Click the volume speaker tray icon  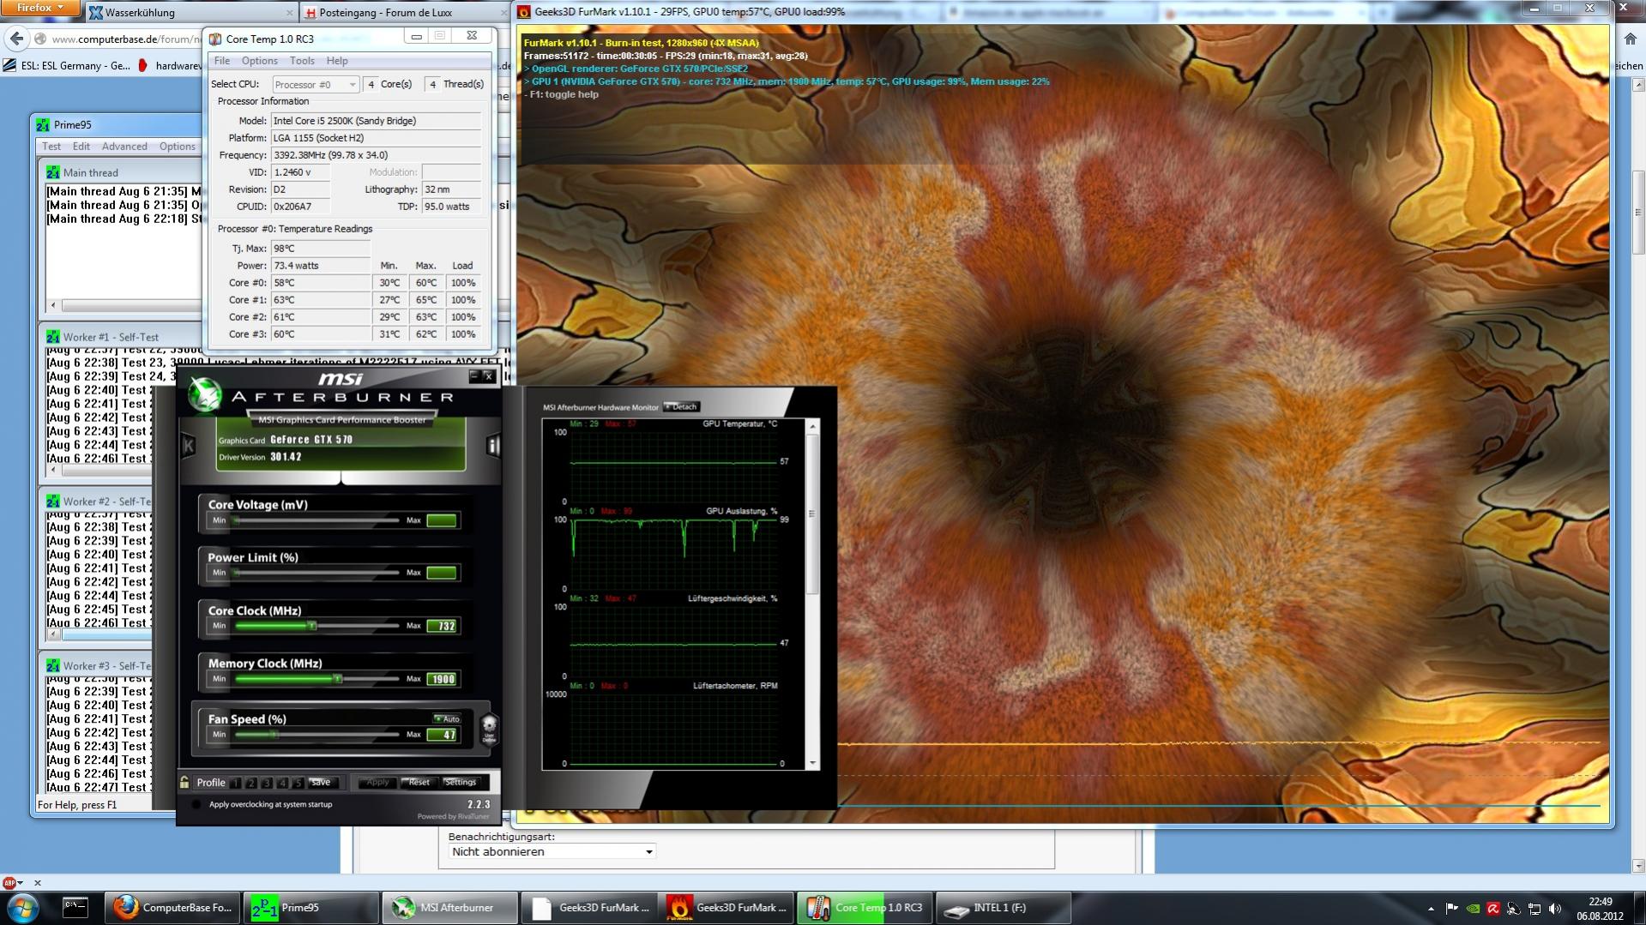coord(1555,908)
